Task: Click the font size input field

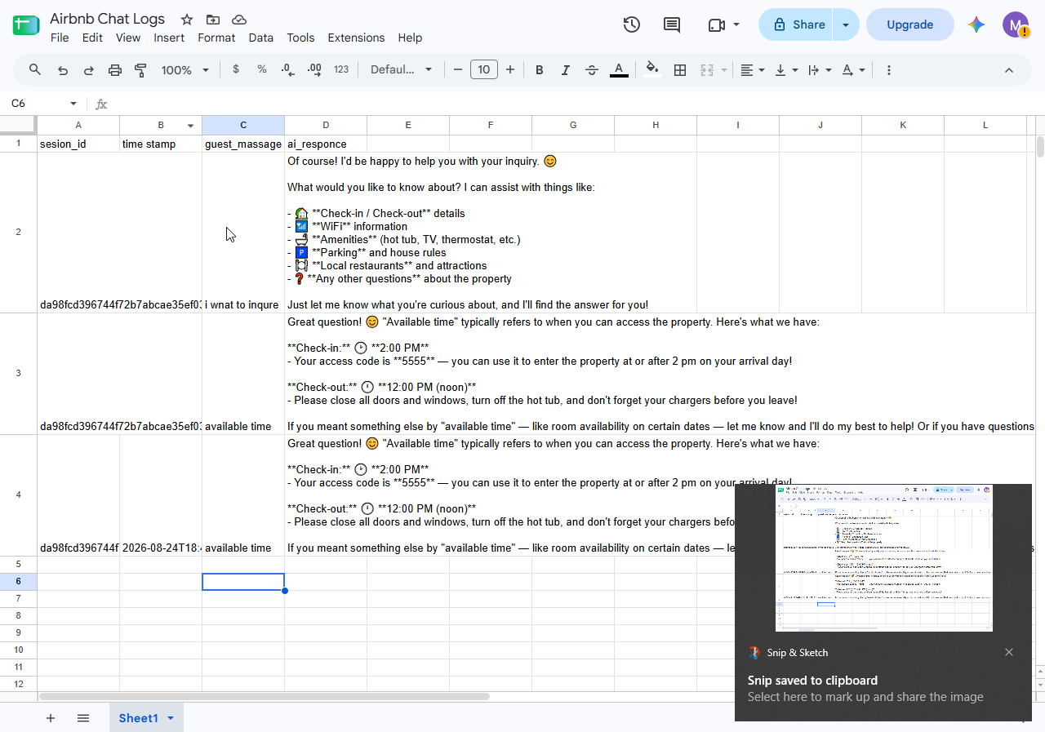Action: pos(483,70)
